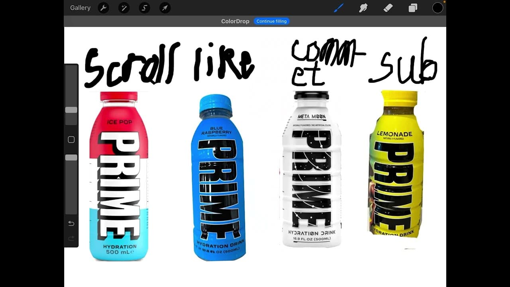The image size is (510, 287).
Task: Click the brush opacity slider handle
Action: tap(71, 157)
